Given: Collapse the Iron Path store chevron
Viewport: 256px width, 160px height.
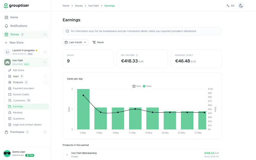Looking at the screenshot, I should pyautogui.click(x=45, y=62).
